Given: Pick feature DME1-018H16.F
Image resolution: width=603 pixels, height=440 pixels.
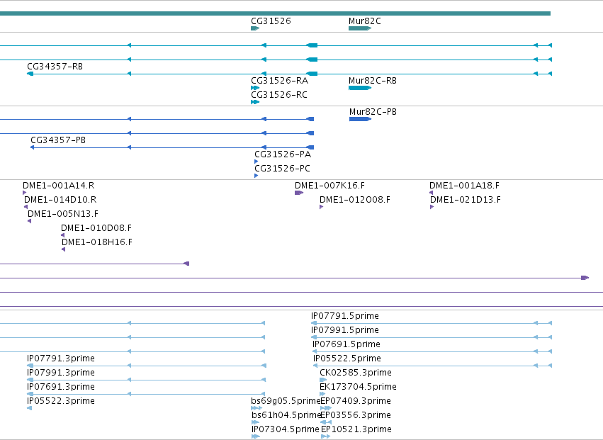Looking at the screenshot, I should coord(97,242).
